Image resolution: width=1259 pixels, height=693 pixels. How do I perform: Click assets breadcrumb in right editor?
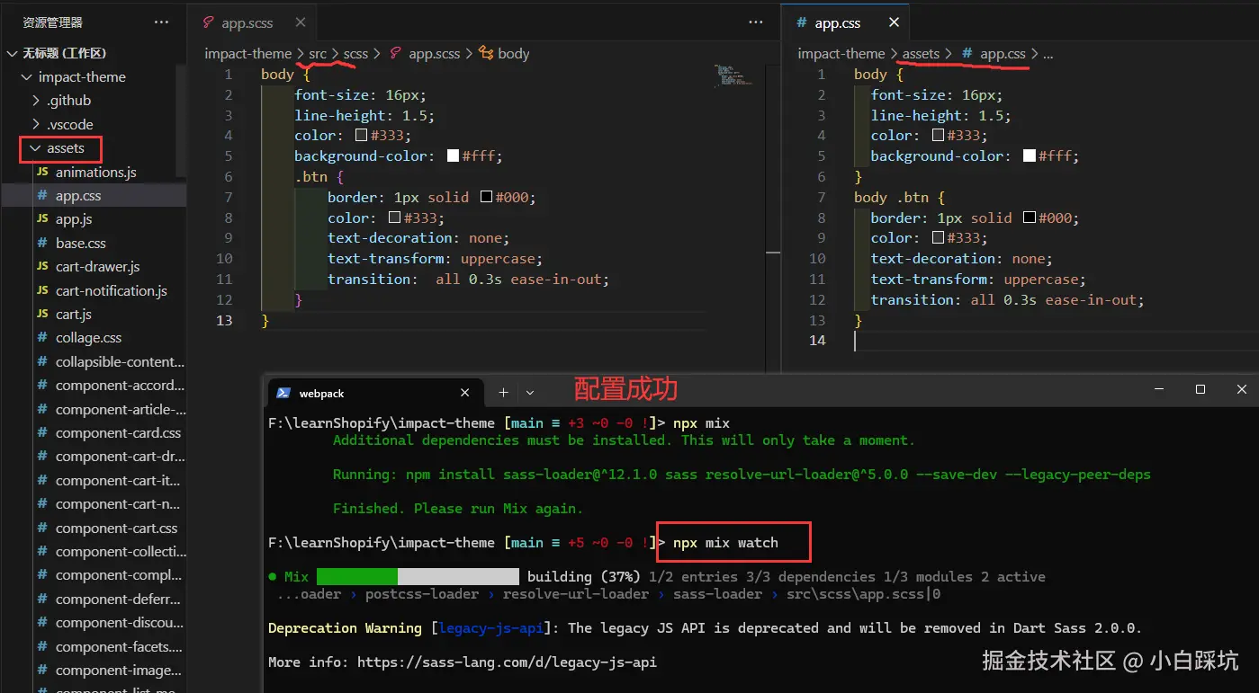921,54
